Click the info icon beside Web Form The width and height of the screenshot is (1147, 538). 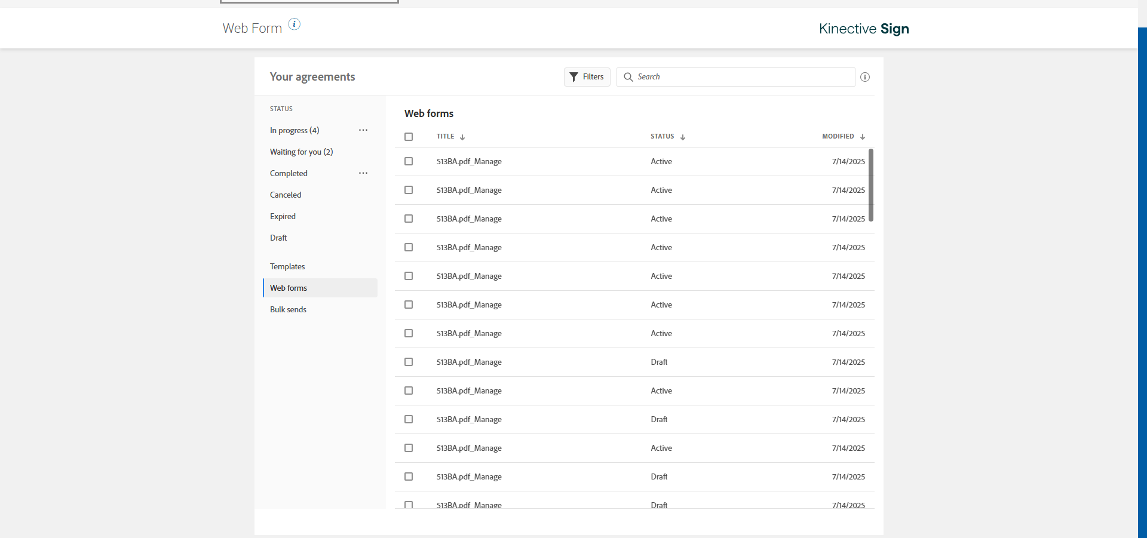(x=295, y=24)
